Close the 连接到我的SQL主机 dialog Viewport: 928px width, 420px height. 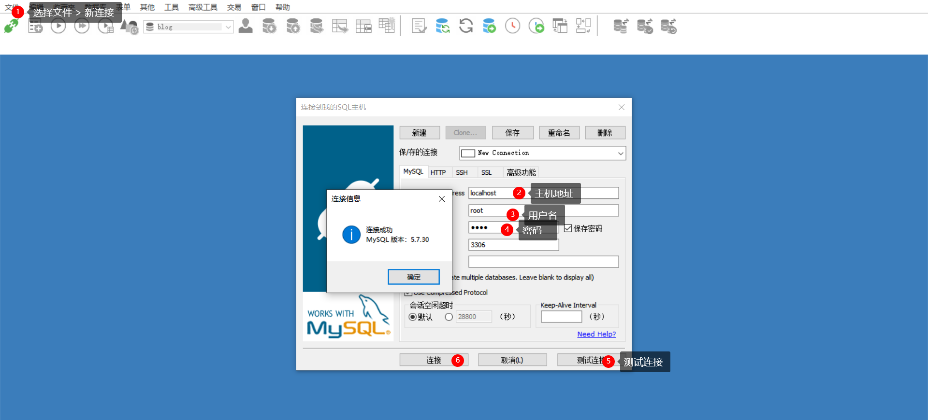[x=622, y=107]
